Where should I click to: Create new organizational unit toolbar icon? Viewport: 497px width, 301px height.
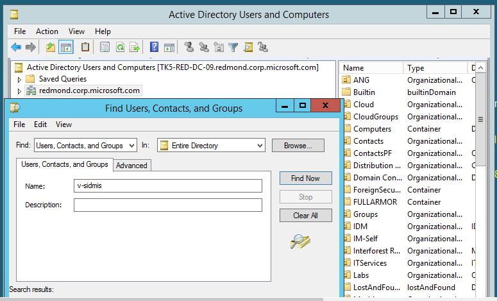[x=219, y=47]
